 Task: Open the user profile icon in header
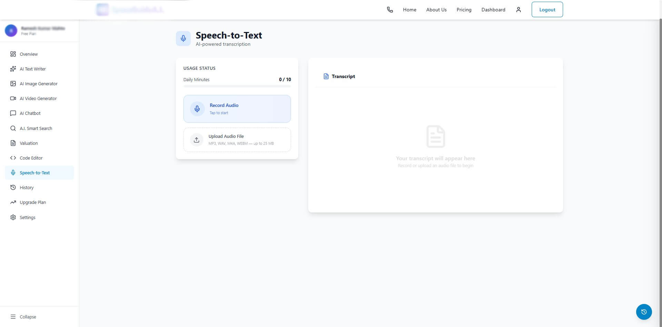pos(518,10)
